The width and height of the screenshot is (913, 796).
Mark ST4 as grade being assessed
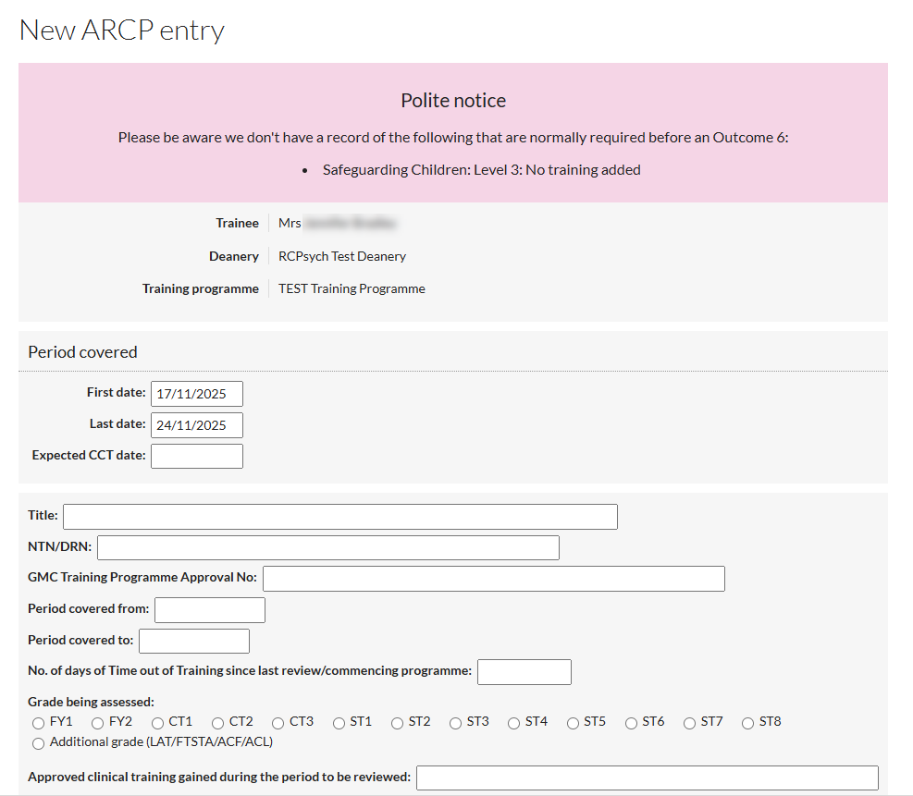[x=513, y=723]
